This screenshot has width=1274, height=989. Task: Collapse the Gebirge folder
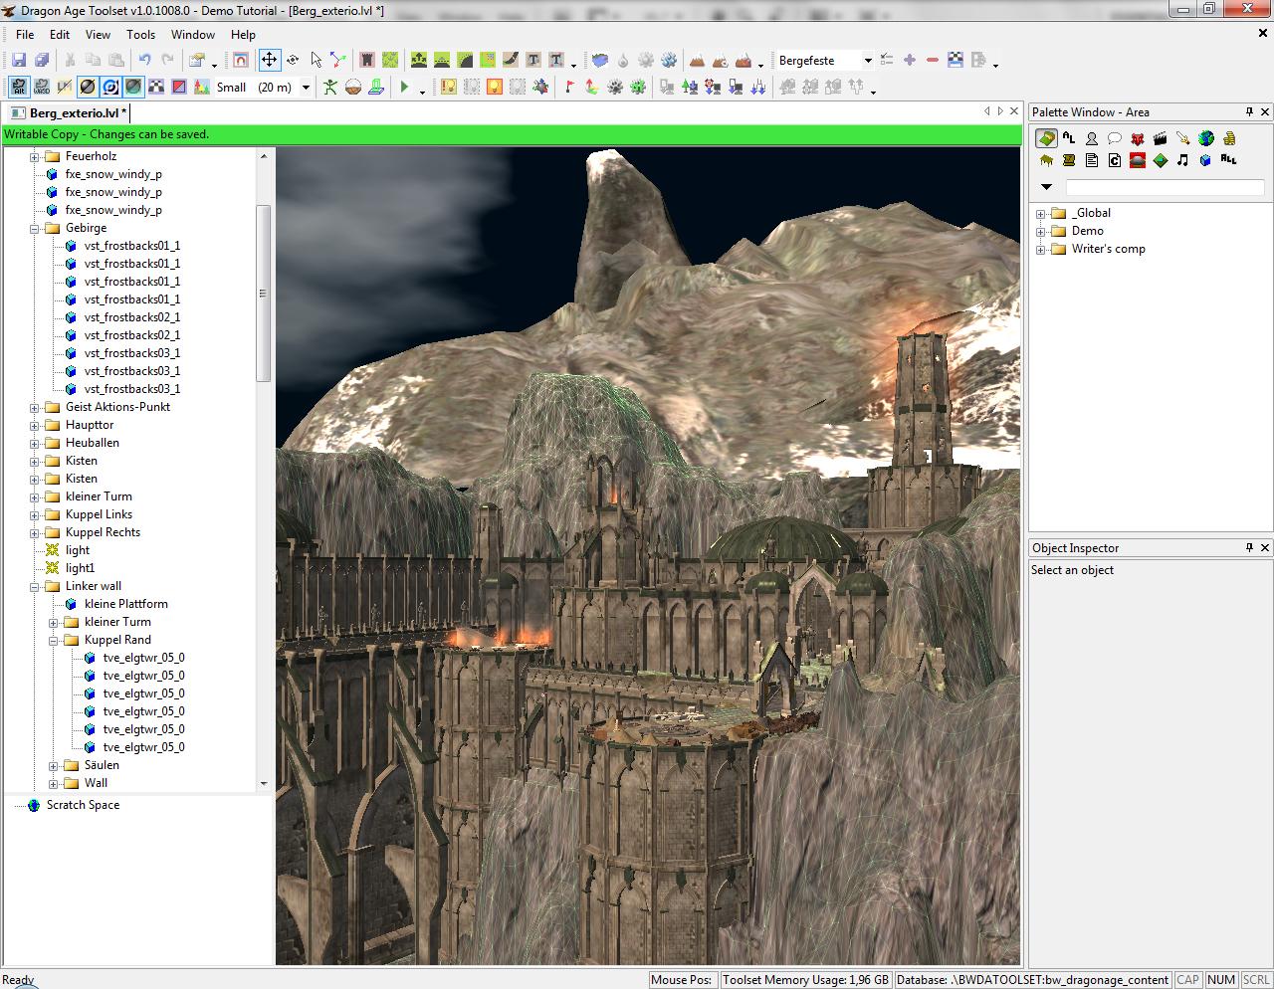pyautogui.click(x=35, y=228)
